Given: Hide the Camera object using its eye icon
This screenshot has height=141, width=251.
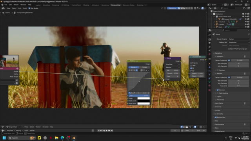Looking at the screenshot, I should (x=246, y=24).
